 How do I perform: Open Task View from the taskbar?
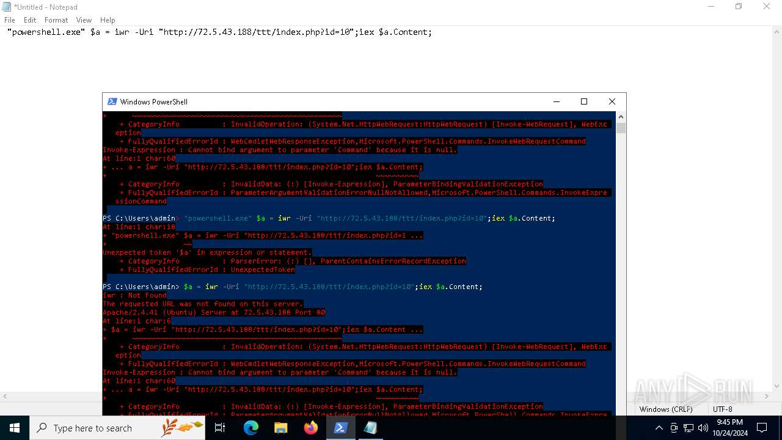(221, 428)
